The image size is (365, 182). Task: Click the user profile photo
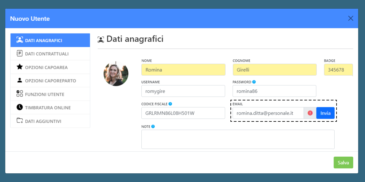(116, 74)
